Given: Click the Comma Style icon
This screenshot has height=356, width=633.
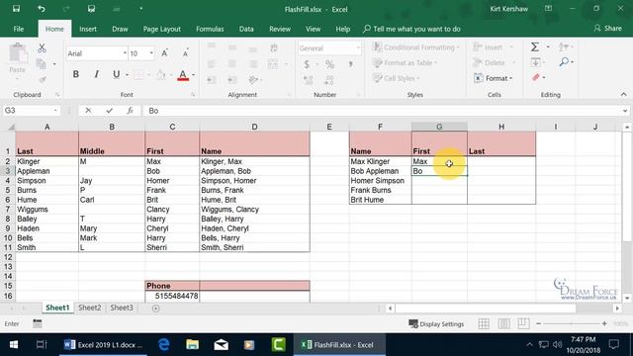Looking at the screenshot, I should [x=350, y=64].
